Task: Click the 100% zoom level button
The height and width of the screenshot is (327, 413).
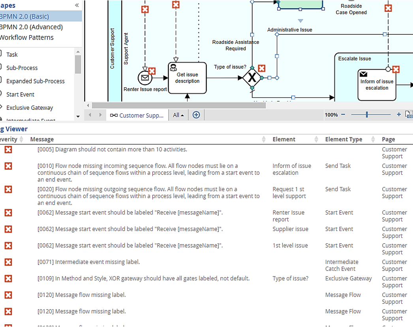Action: [x=331, y=115]
